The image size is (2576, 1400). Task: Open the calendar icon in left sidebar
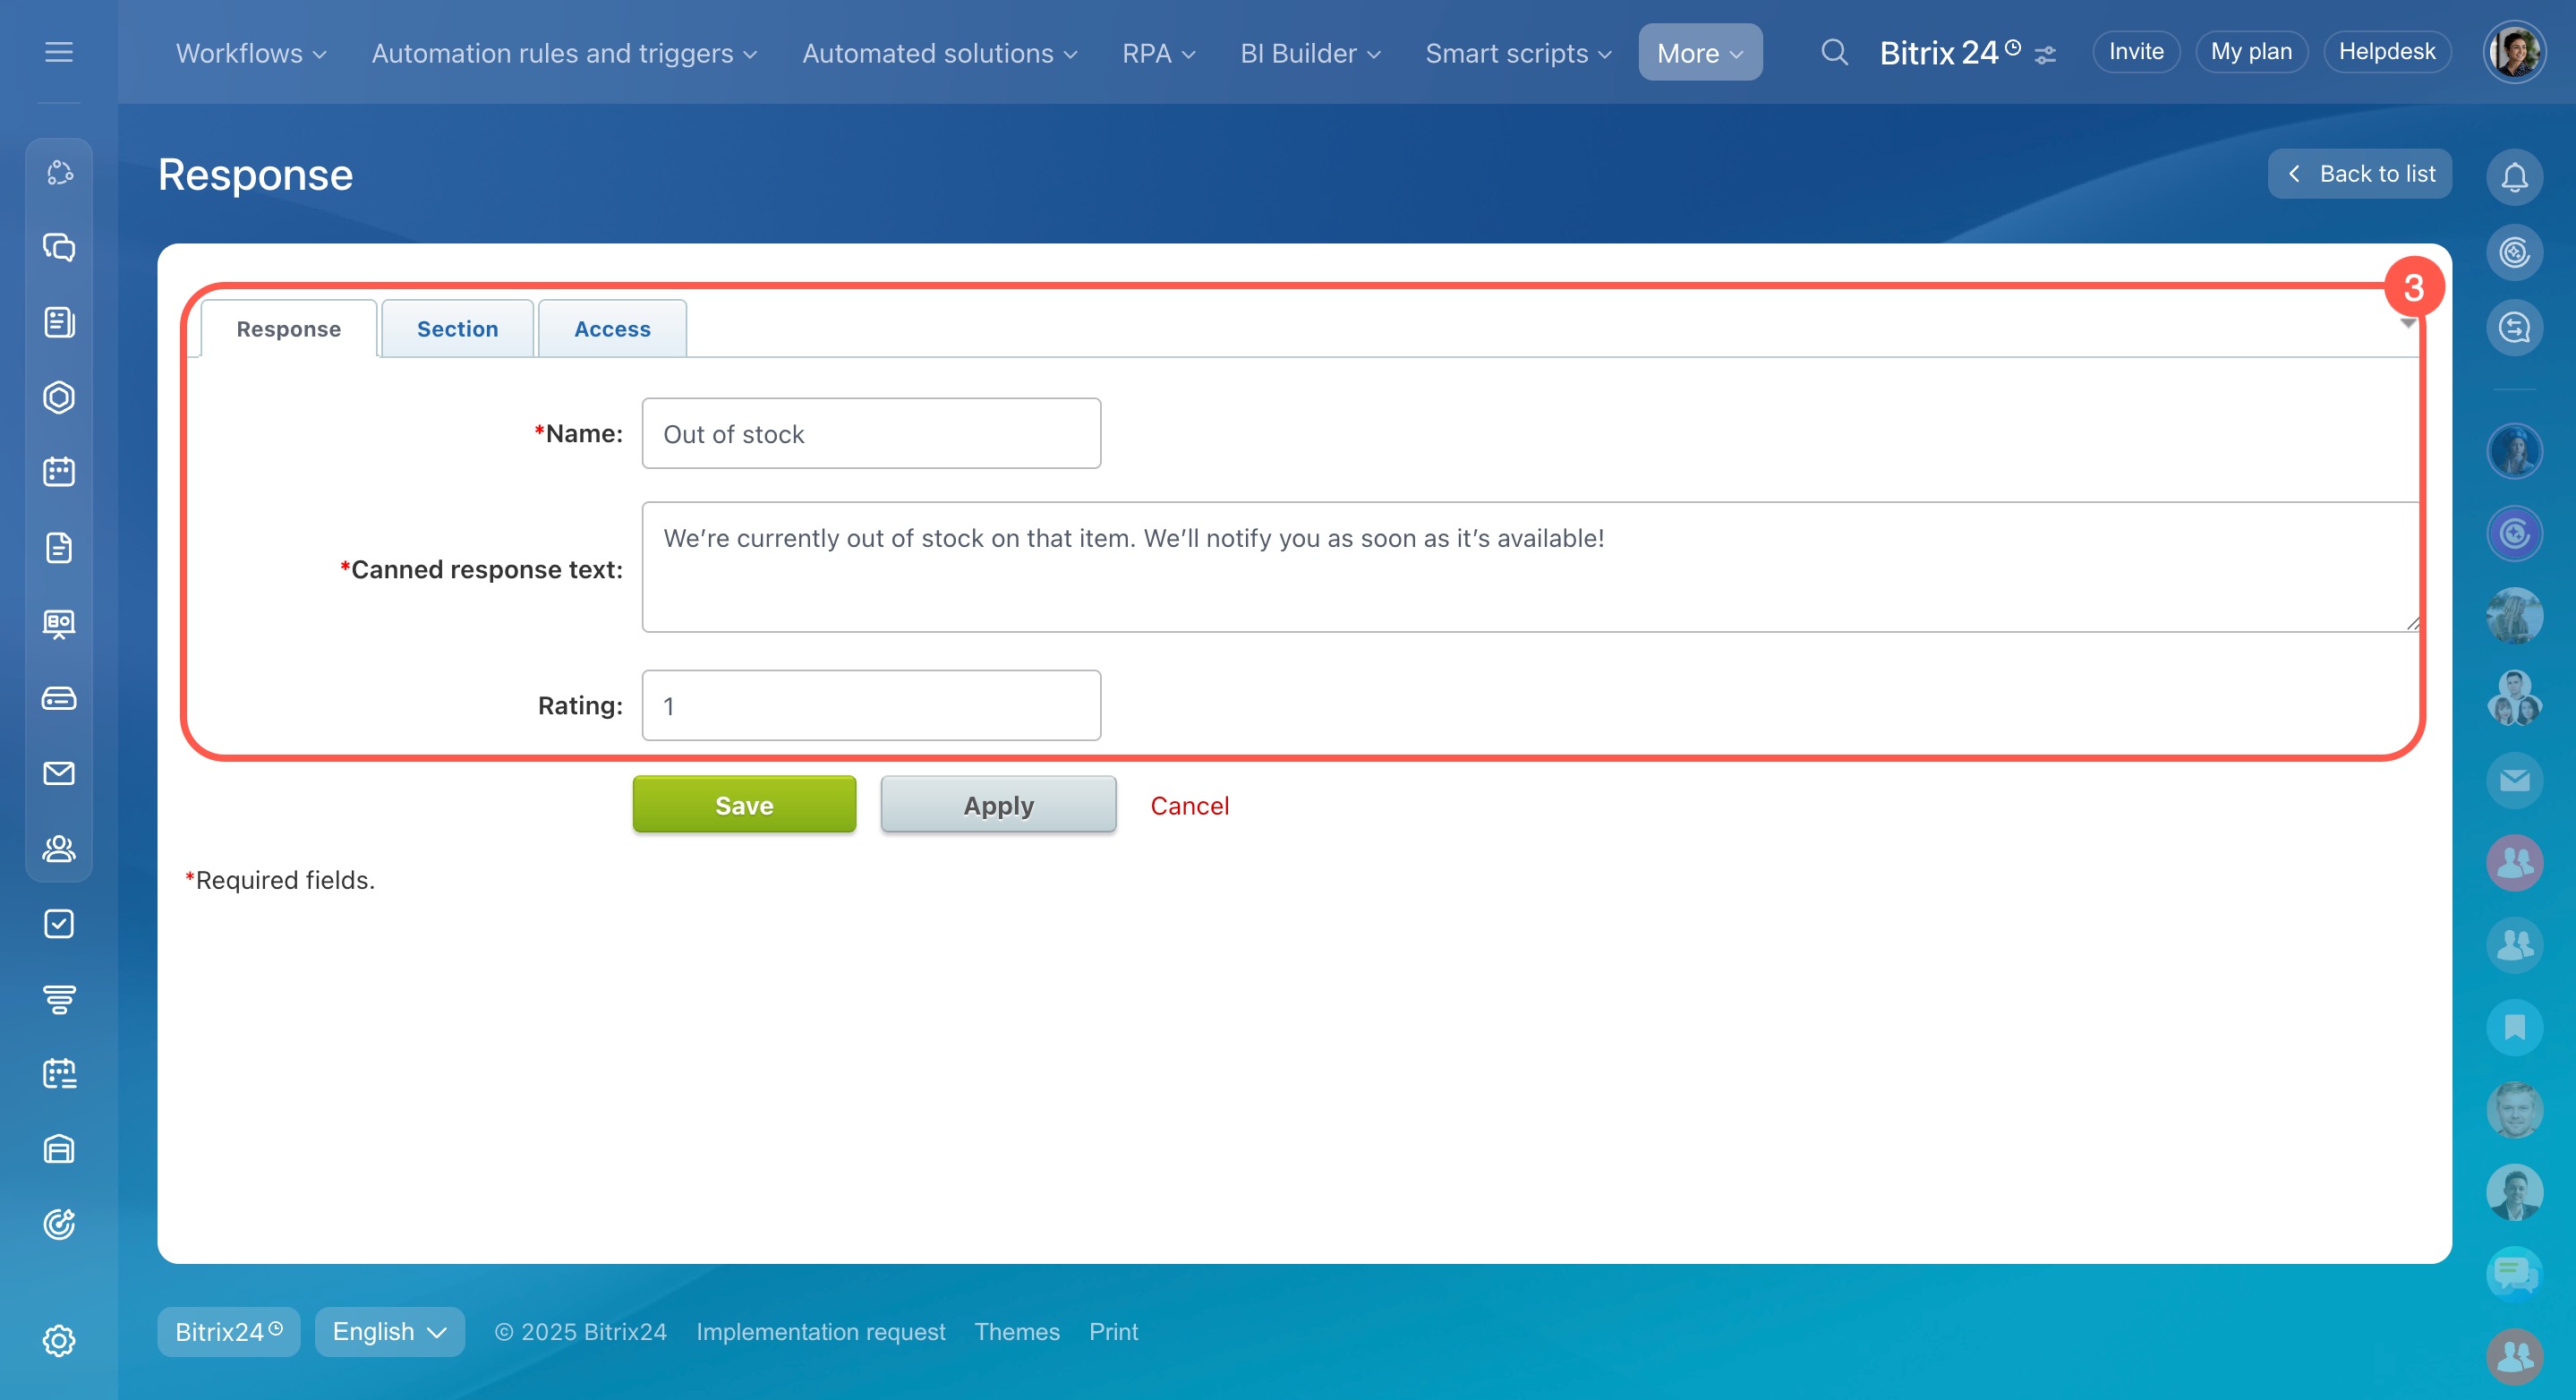tap(59, 472)
